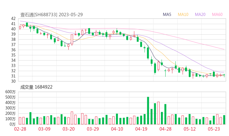Image resolution: width=229 pixels, height=136 pixels.
Task: Click the first hollow red volume bar at 02-28
Action: (x=20, y=121)
